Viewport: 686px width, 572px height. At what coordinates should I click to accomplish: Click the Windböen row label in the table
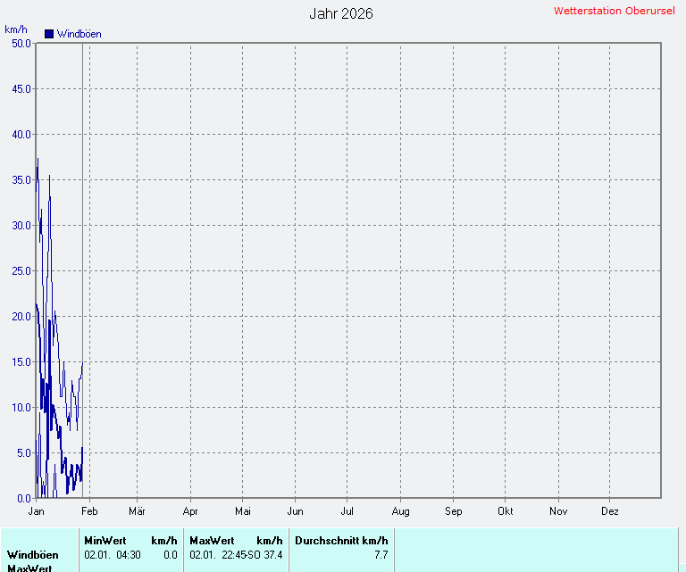[x=33, y=555]
